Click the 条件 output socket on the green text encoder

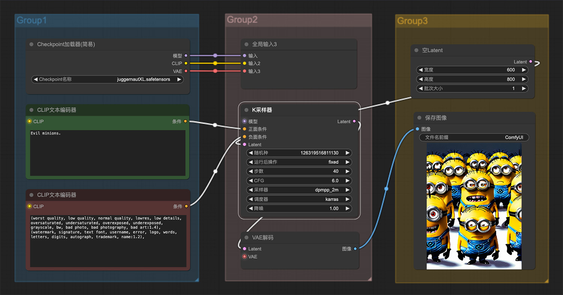pos(186,121)
